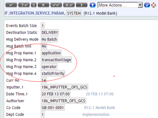The height and width of the screenshot is (118, 158).
Task: Click the Events Batch Size value field
Action: (x=43, y=26)
